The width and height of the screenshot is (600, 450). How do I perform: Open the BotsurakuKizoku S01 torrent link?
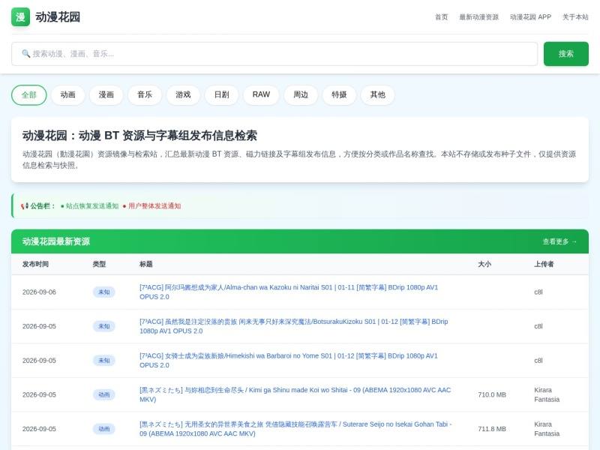(293, 326)
